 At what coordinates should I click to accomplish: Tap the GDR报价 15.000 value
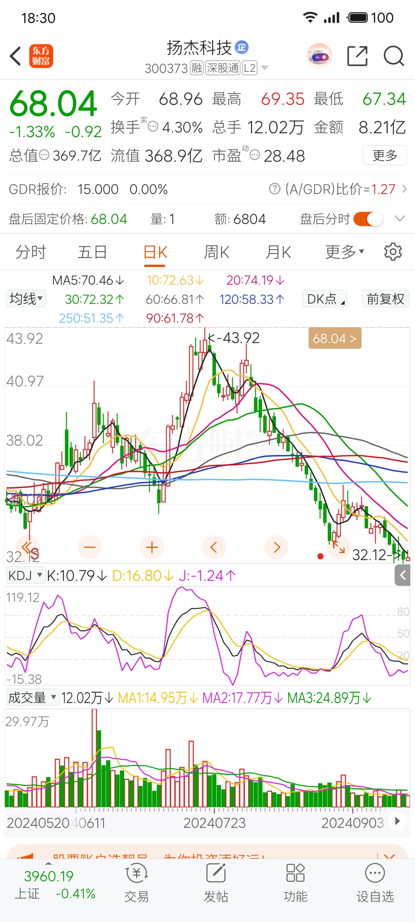tap(98, 189)
